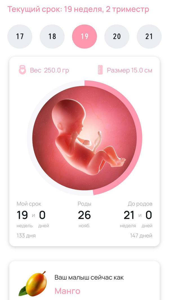The image size is (169, 300).
Task: Tap the current term header text
Action: point(78,9)
